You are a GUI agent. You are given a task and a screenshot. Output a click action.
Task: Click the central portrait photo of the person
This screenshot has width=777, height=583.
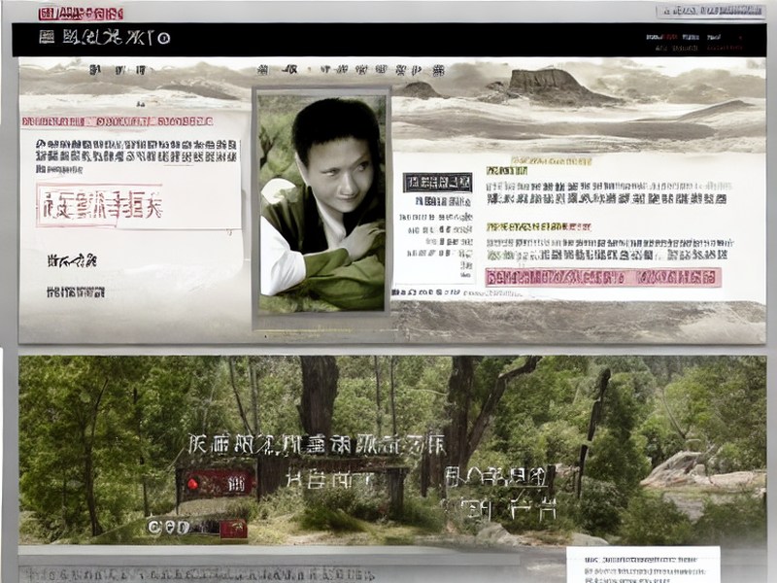click(x=322, y=203)
